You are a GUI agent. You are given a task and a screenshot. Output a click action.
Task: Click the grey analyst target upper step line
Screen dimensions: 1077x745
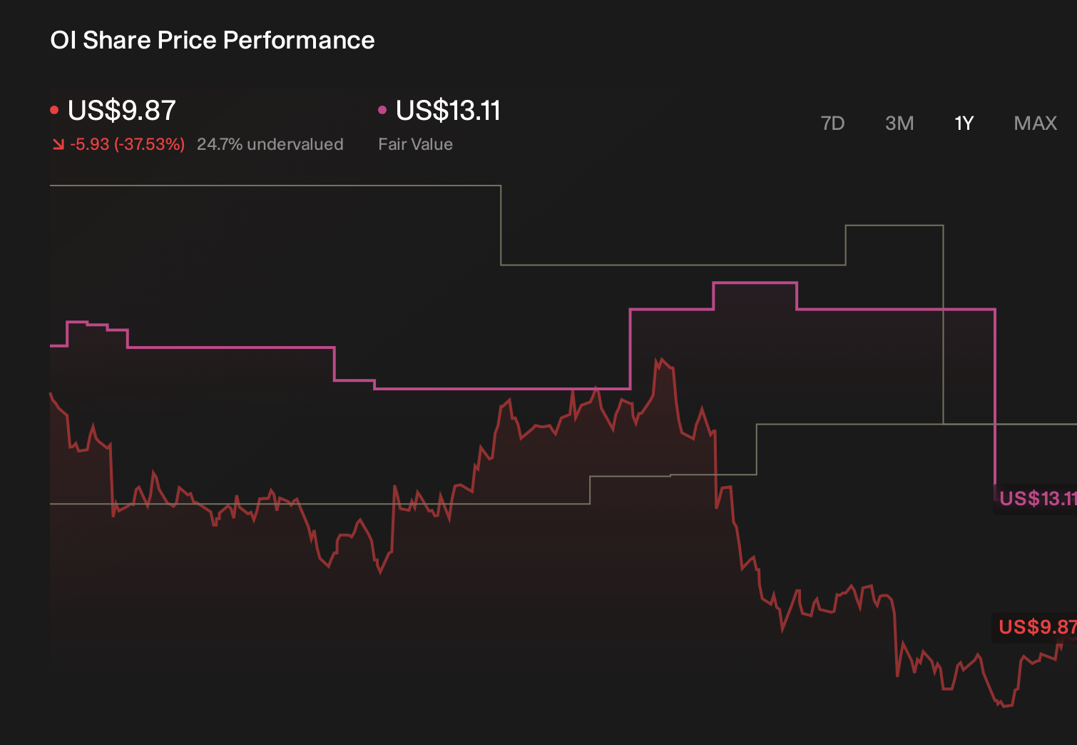click(275, 186)
